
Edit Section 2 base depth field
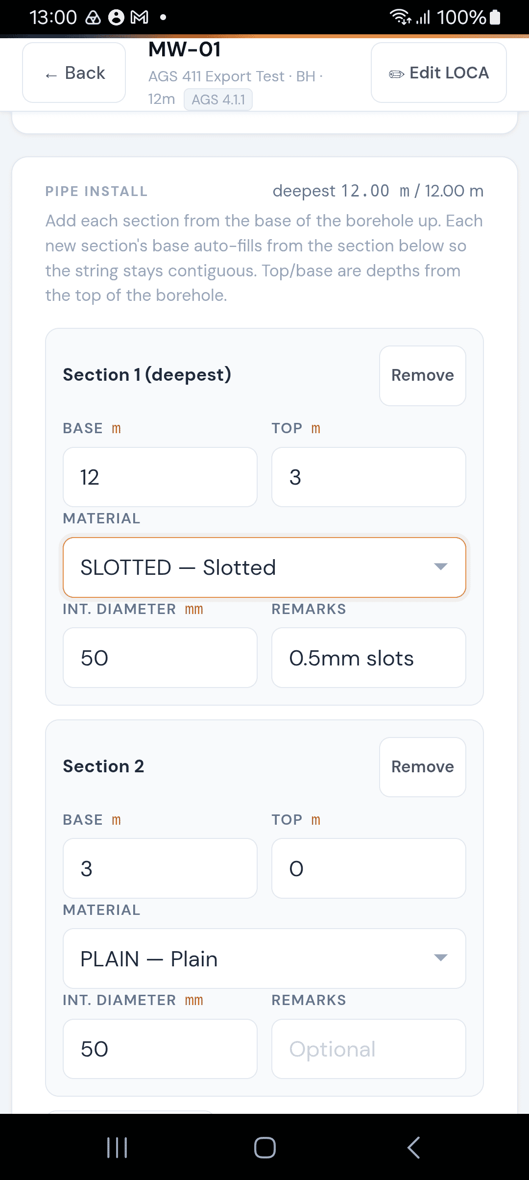[160, 868]
